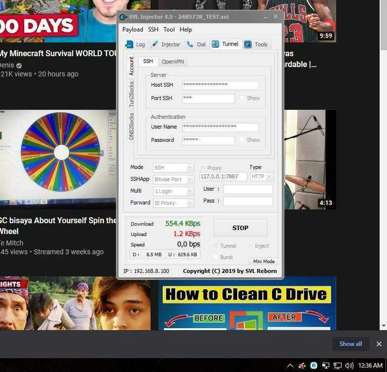This screenshot has width=387, height=372.
Task: Click the verified badge beside the channel name
Action: [19, 66]
